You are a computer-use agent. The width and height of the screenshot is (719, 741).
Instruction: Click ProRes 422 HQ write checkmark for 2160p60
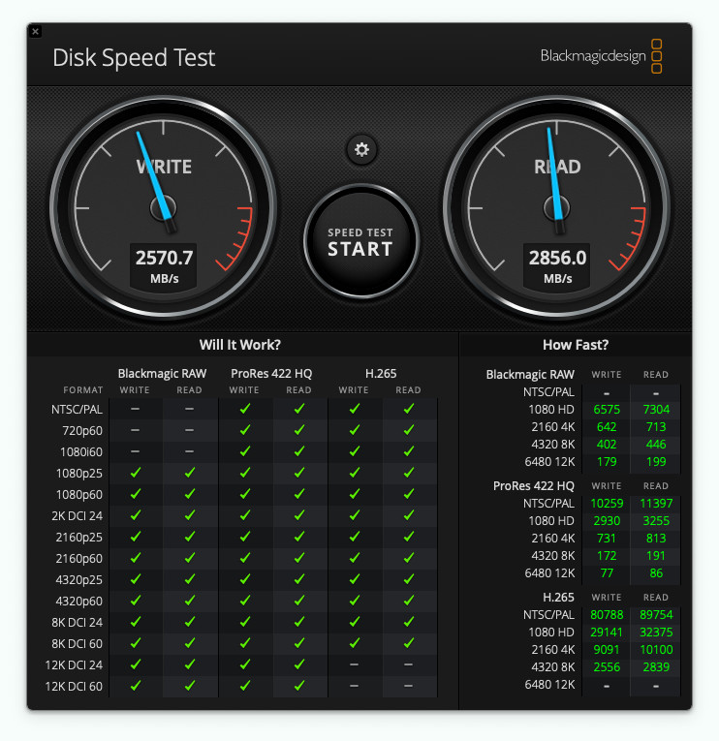(x=245, y=558)
